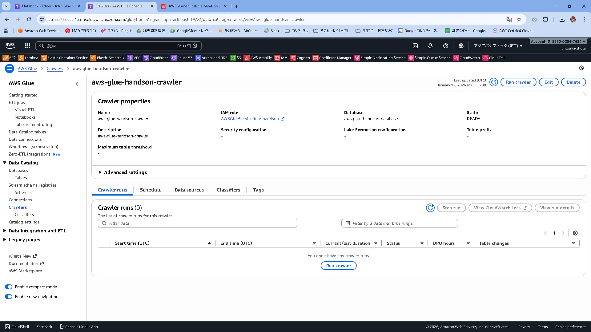Viewport: 591px width, 332px height.
Task: Click the top Run crawler button
Action: tap(518, 82)
